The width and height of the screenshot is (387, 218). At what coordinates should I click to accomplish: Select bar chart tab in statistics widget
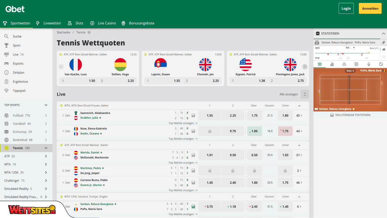pyautogui.click(x=332, y=64)
